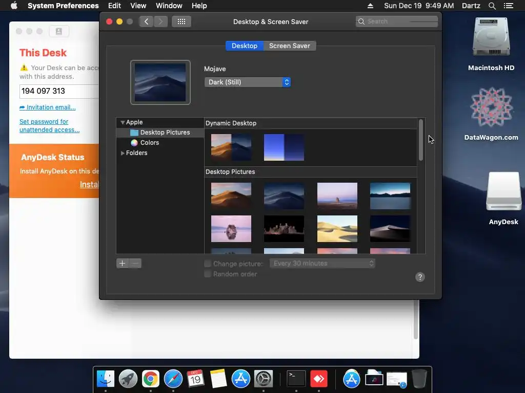Select the Desktop tab

click(245, 46)
